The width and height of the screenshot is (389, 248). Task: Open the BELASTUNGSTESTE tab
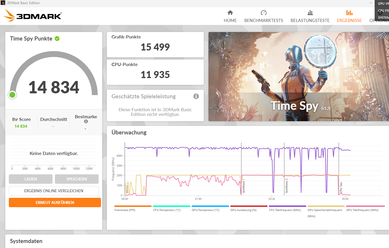[310, 21]
